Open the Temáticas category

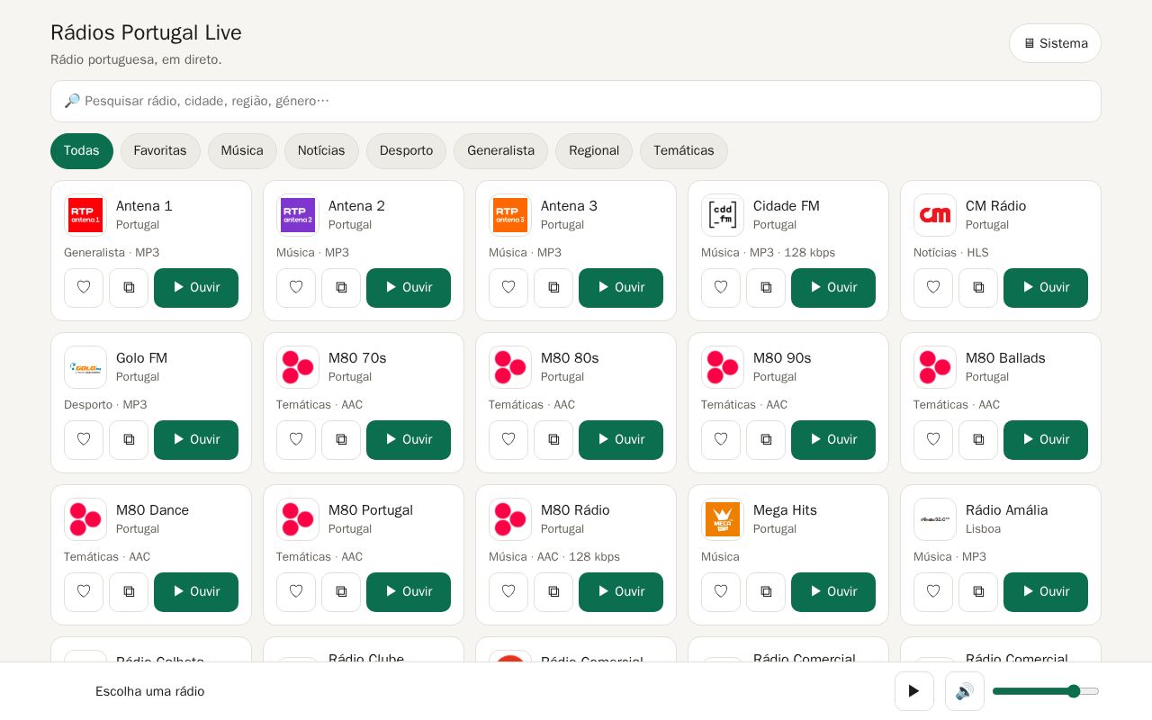point(684,151)
